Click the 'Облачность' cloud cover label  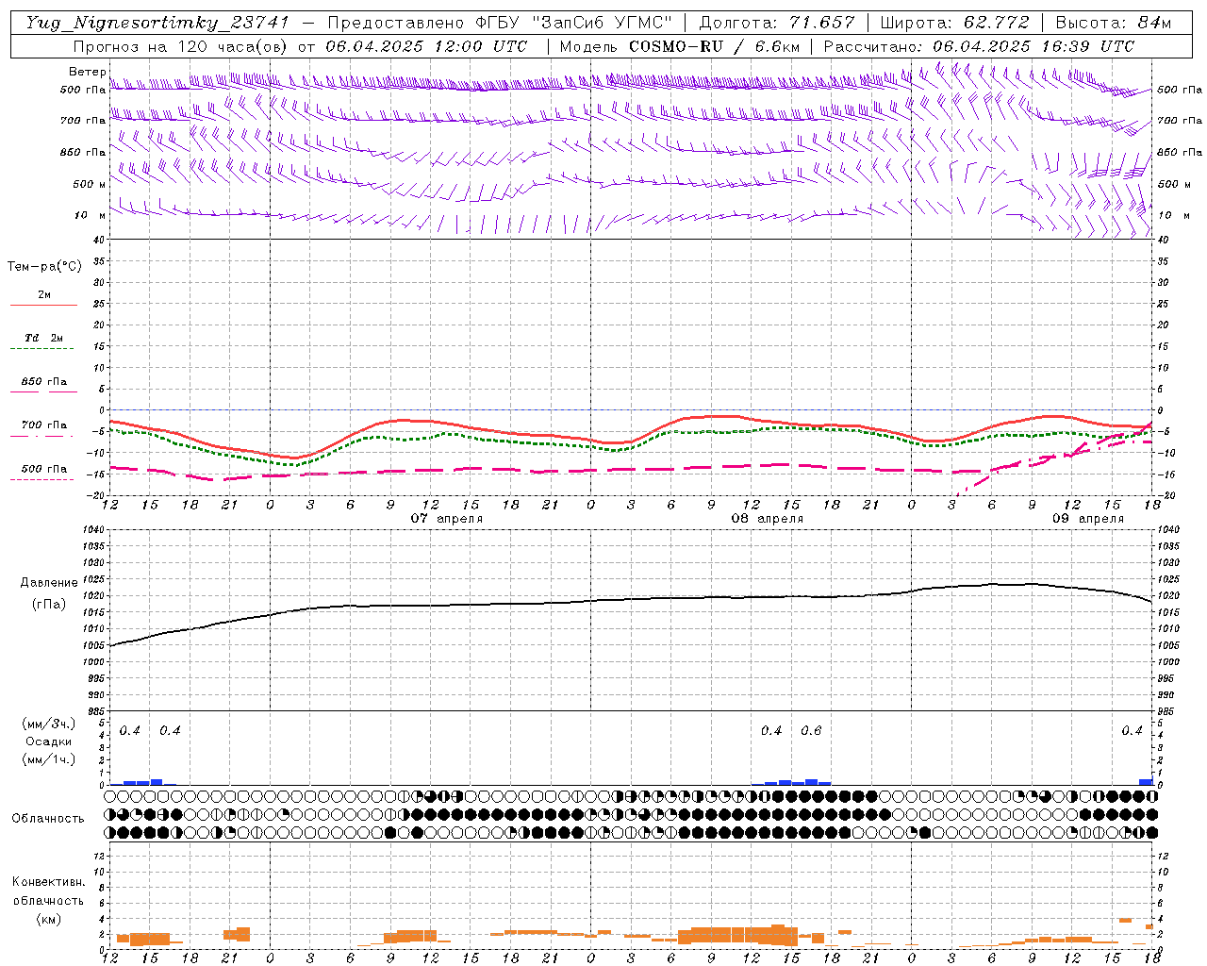[x=48, y=819]
